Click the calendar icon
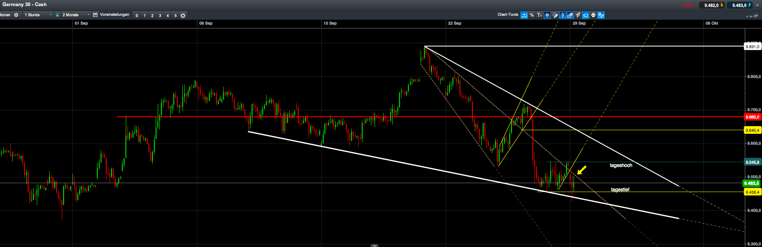Viewport: 762px width, 247px height. coord(95,15)
